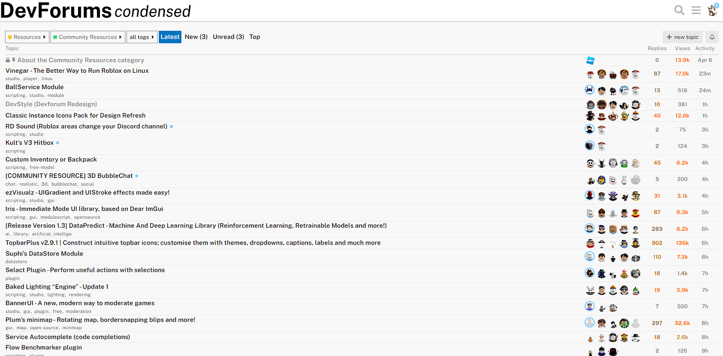723x356 pixels.
Task: Click the 136k views count for TopbarPlus
Action: click(x=682, y=242)
